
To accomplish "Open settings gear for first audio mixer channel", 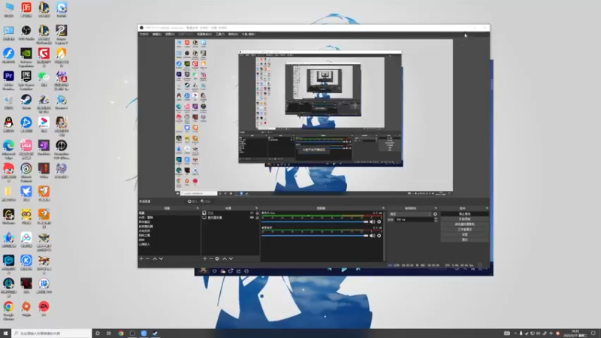I will pyautogui.click(x=379, y=222).
